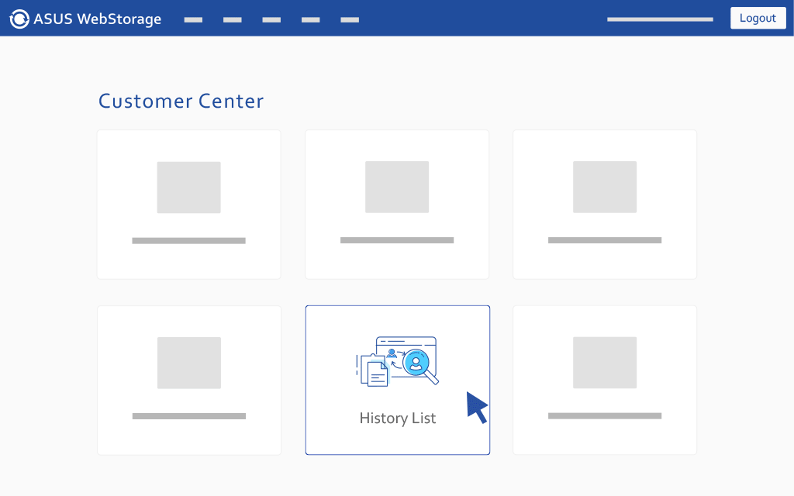Open the History List card
Screen dimensions: 794x496
[398, 380]
